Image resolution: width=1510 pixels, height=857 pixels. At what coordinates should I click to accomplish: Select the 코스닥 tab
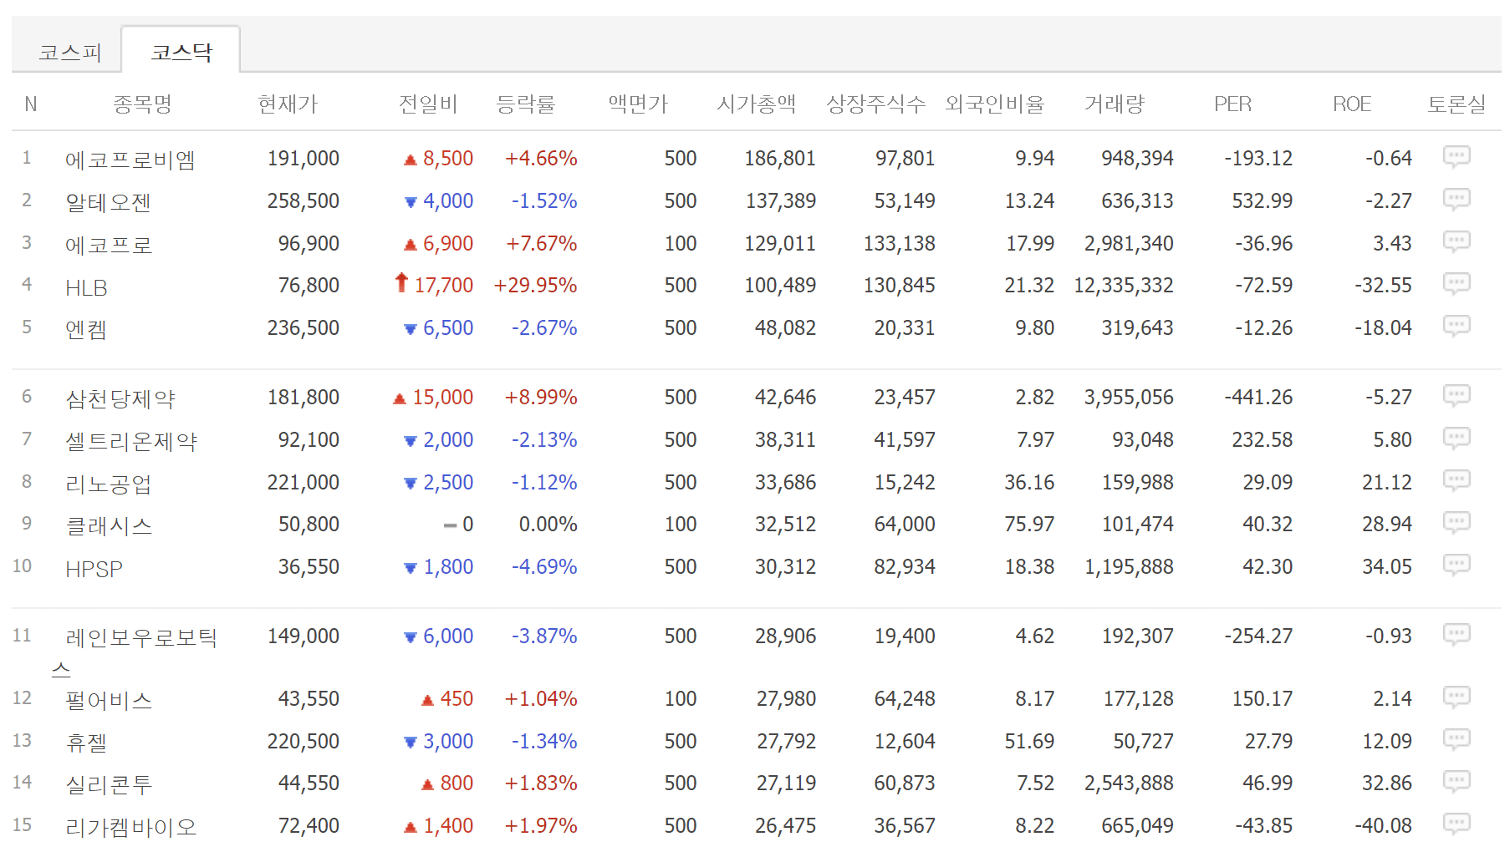click(181, 51)
